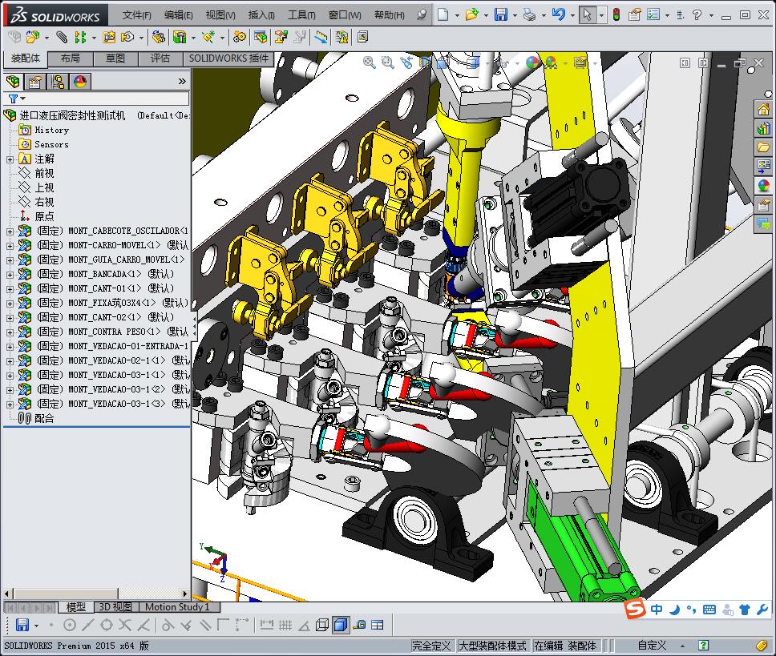This screenshot has height=656, width=776.
Task: Click the Zoom to Fit magnifier icon
Action: point(370,62)
